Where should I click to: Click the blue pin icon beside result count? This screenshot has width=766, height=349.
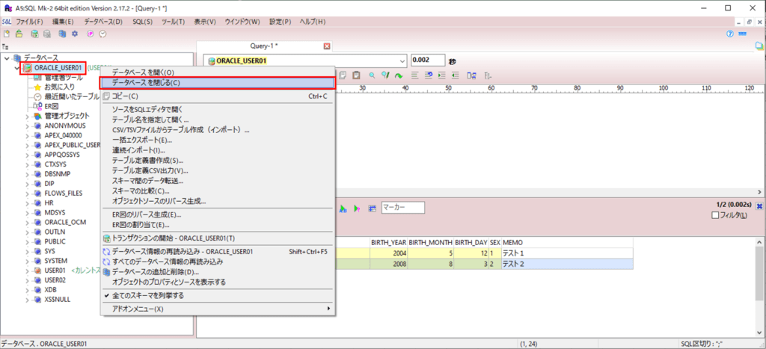[759, 206]
